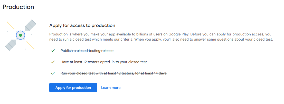Viewport: 284px width, 104px height.
Task: Click the Publish a closed testing release text
Action: click(87, 51)
